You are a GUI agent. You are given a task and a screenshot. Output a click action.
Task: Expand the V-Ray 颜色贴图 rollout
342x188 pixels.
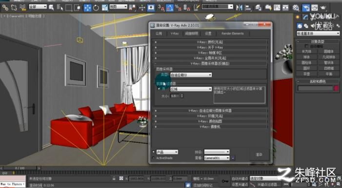[x=210, y=121]
